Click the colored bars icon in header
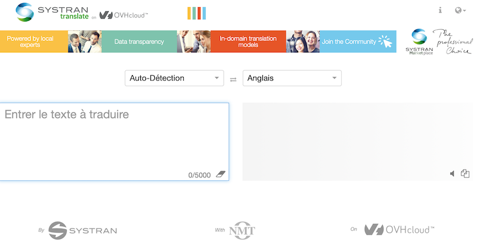This screenshot has height=250, width=477. [x=196, y=13]
